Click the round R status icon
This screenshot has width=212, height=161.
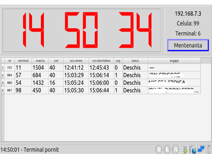pos(159,150)
